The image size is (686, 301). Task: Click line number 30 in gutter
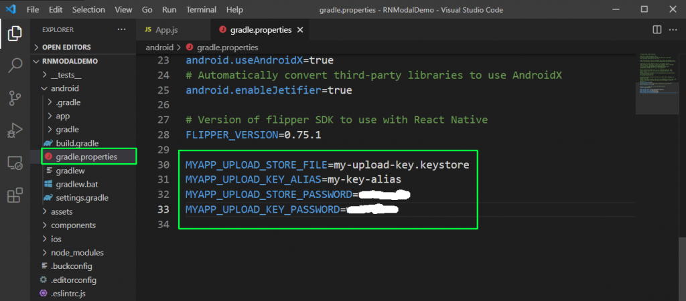point(163,165)
